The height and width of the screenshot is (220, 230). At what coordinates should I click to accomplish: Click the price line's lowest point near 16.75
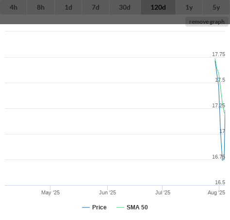tap(223, 160)
